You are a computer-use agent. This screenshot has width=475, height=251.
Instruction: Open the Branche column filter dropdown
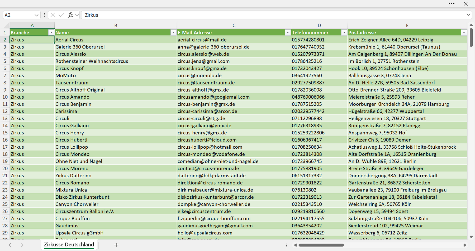pos(51,32)
